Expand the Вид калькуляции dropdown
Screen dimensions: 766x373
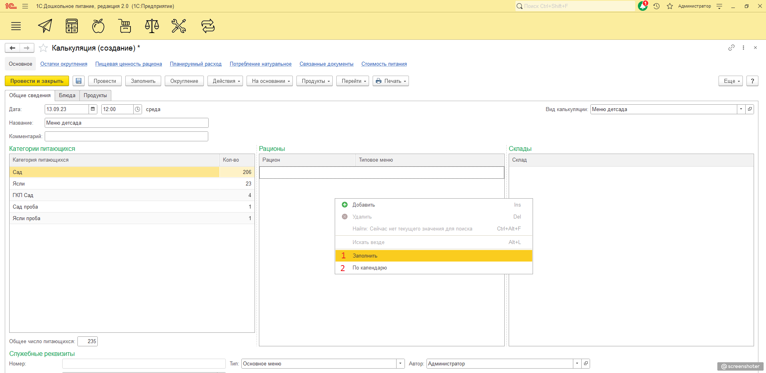tap(741, 109)
